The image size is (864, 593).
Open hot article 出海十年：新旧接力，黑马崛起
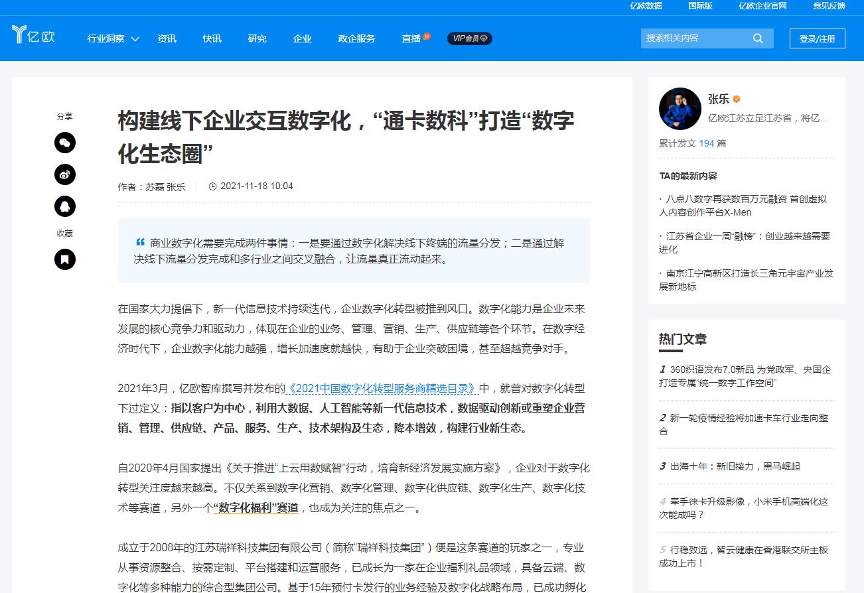729,466
